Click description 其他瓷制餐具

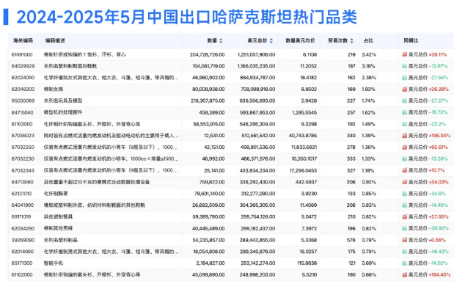pos(58,216)
